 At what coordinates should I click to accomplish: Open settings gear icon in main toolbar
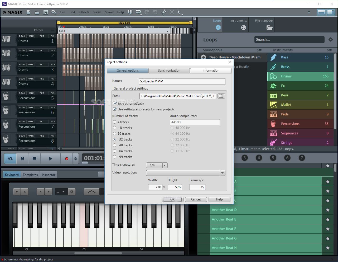54,12
